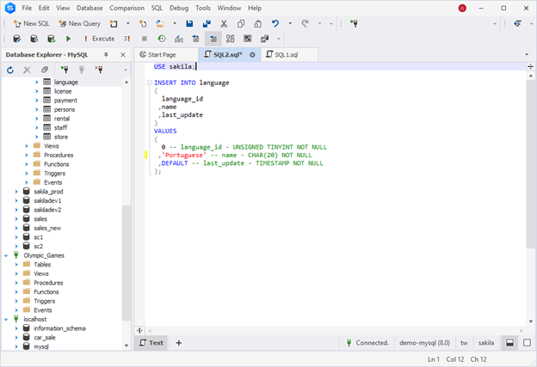537x367 pixels.
Task: Click the Save icon in the toolbar
Action: (x=189, y=24)
